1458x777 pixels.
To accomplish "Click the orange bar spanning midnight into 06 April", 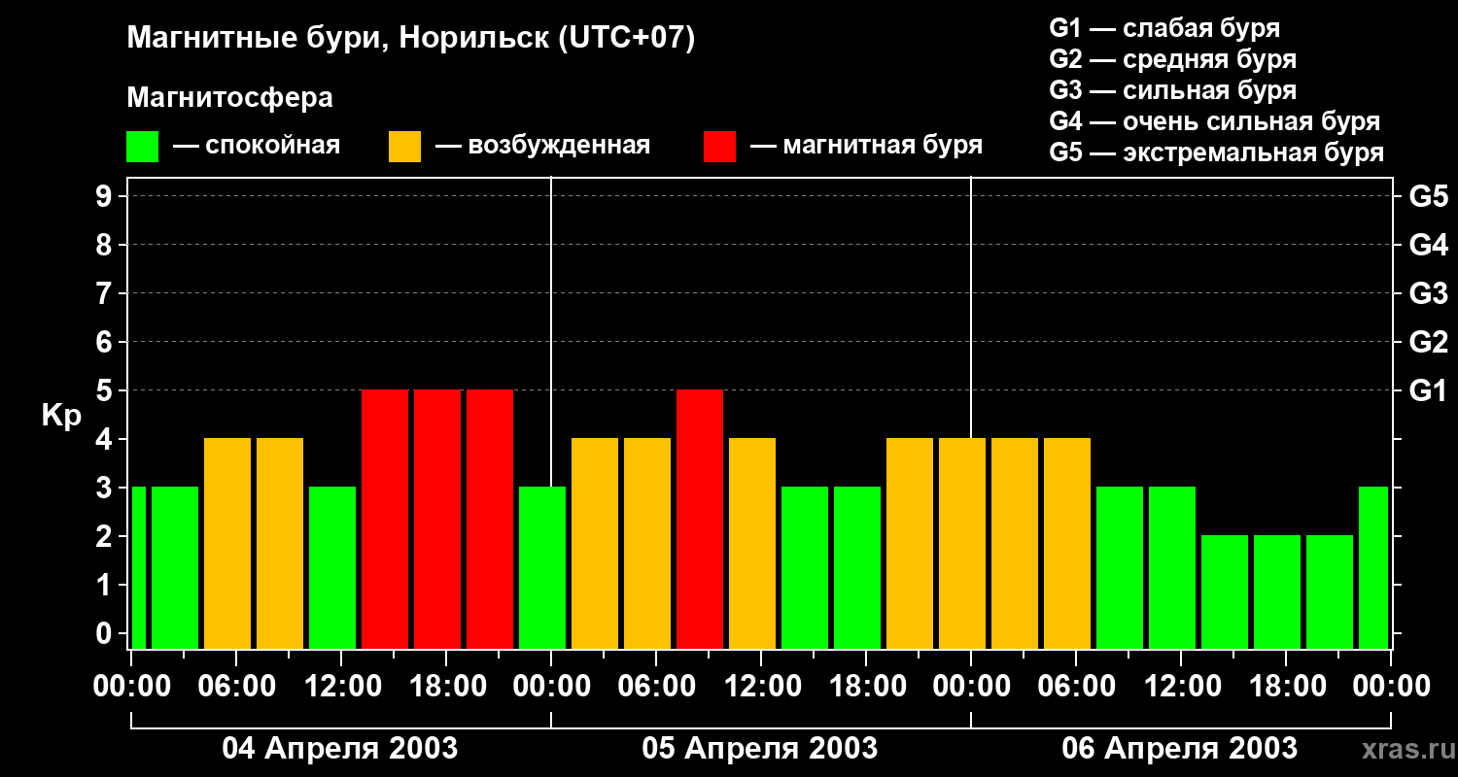I will point(962,543).
